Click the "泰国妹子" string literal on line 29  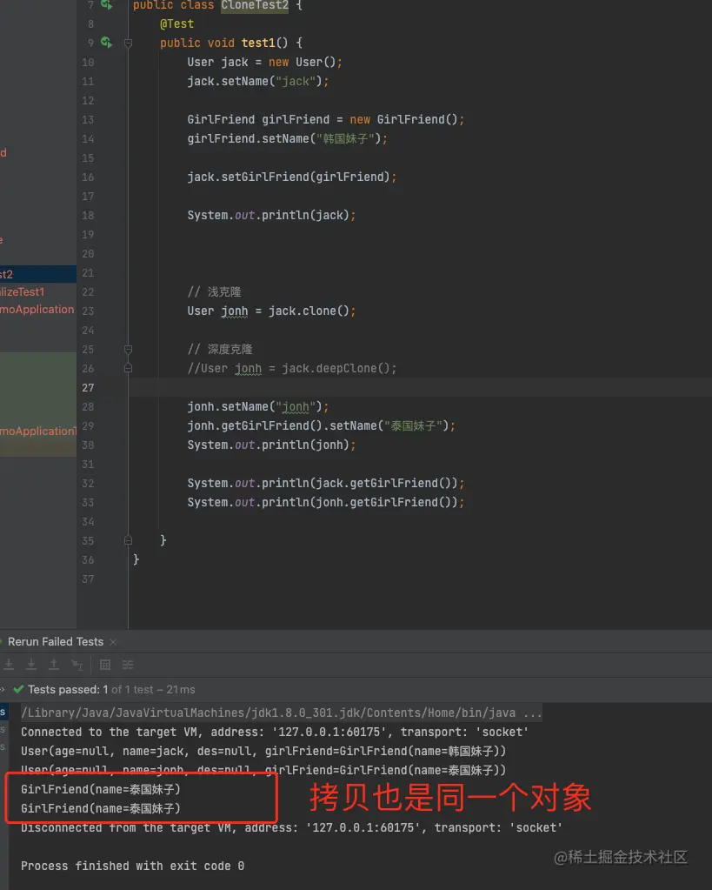coord(413,425)
